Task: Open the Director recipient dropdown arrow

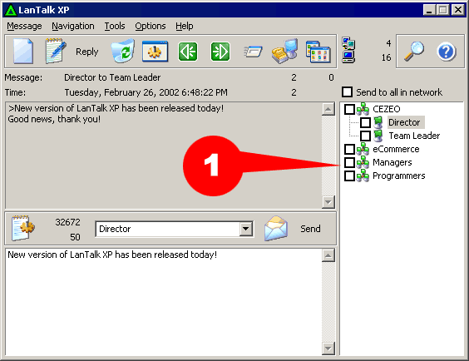Action: click(246, 229)
